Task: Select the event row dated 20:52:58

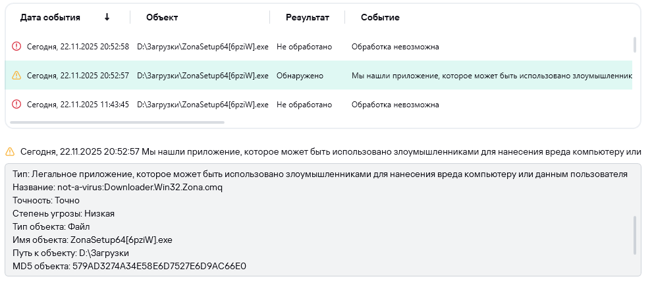Action: 78,47
